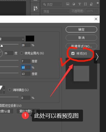Click the size field showing 13
The image size is (106, 132).
[x=26, y=74]
